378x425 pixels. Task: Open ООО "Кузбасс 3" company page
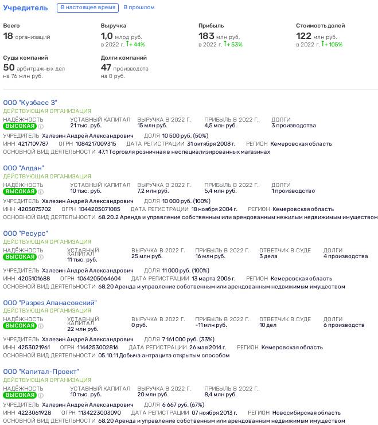click(x=30, y=103)
